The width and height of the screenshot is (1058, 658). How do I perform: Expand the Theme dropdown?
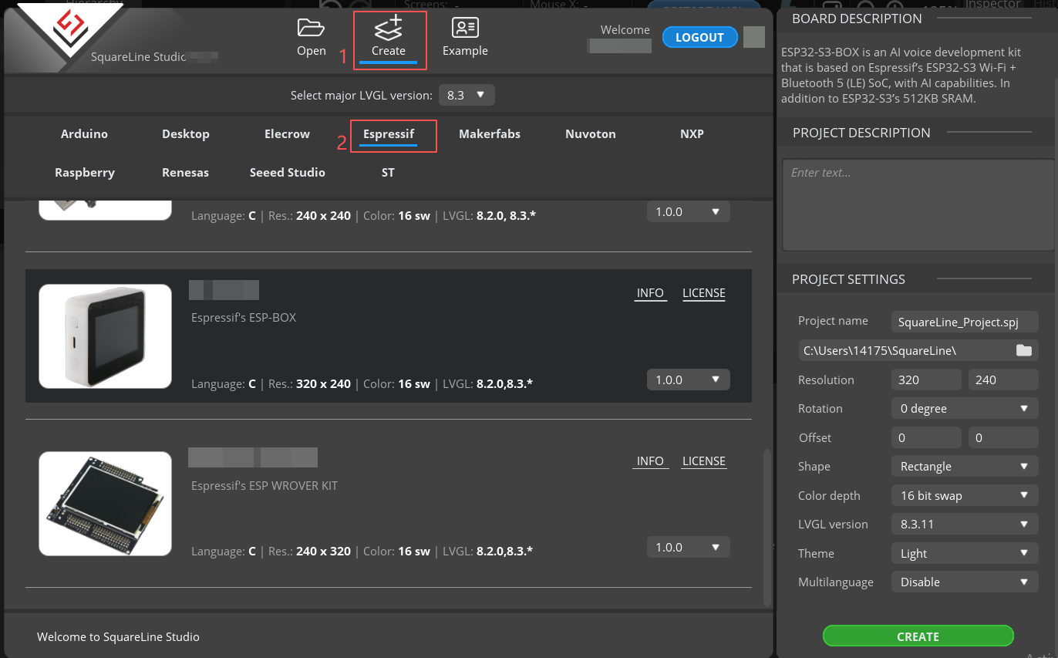[965, 553]
